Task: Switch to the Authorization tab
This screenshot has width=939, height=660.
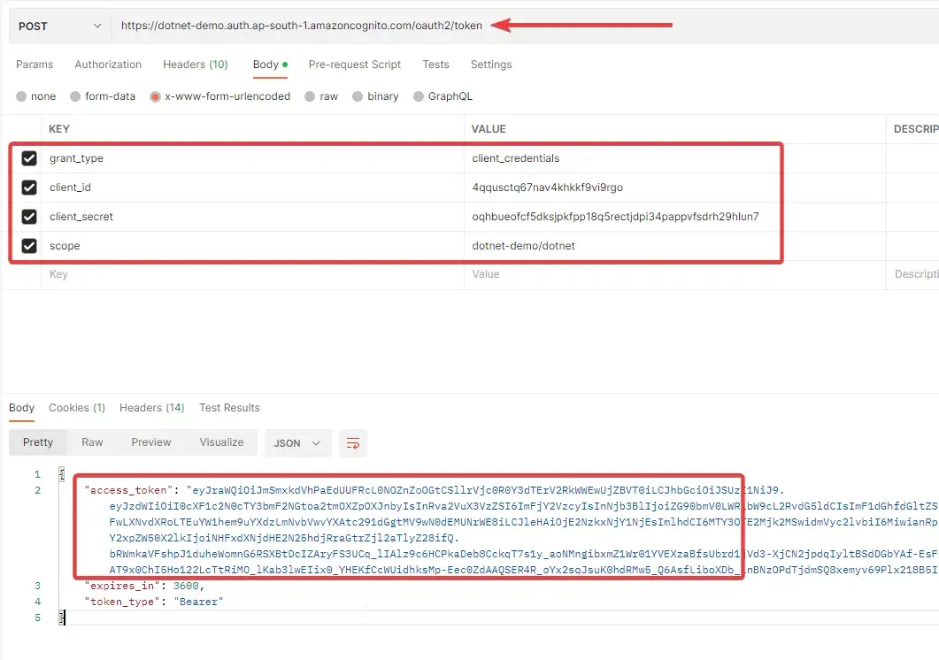Action: 108,65
